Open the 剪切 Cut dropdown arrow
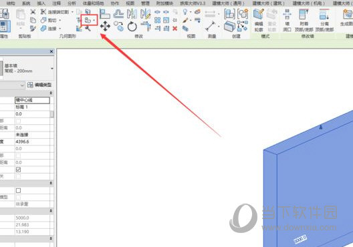353x247 pixels. (x=60, y=20)
